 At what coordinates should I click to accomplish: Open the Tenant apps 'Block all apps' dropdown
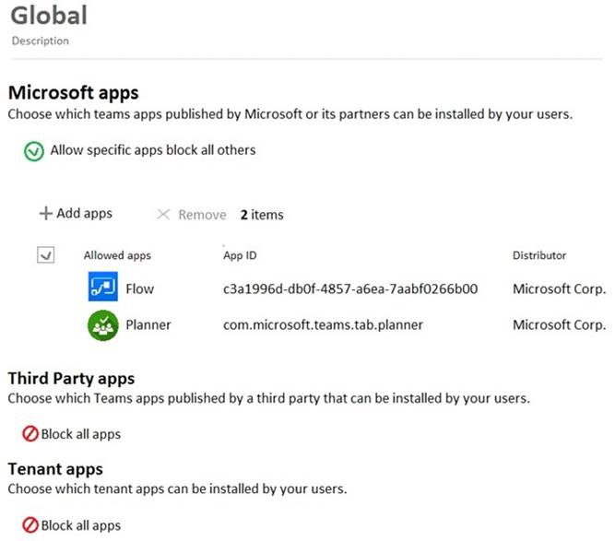click(80, 525)
